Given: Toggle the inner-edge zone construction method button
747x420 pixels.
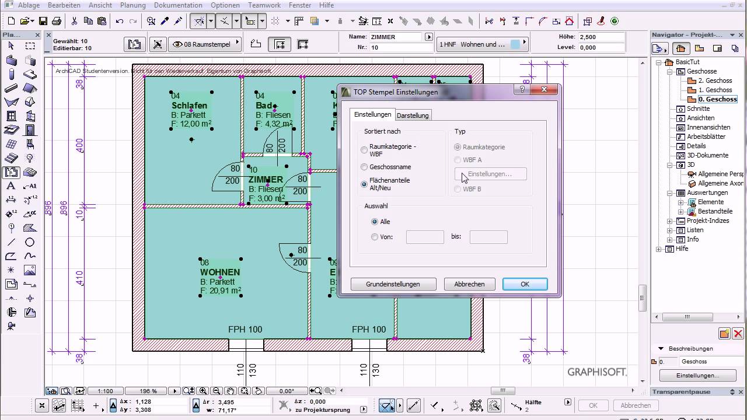Looking at the screenshot, I should (x=280, y=44).
